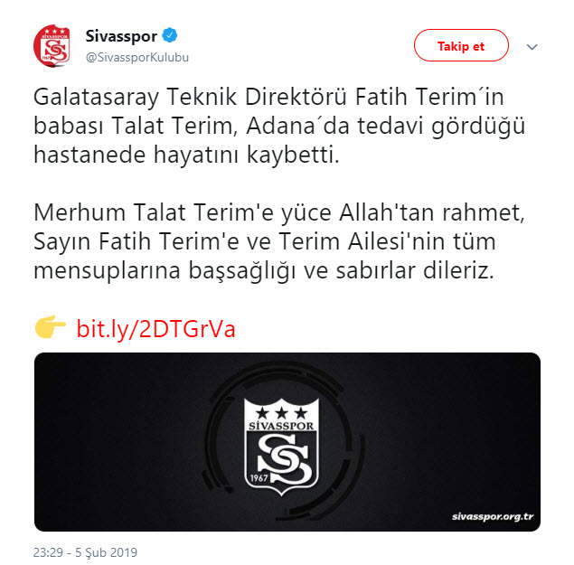The image size is (574, 565).
Task: Open the bit.ly/2DTGrVa link
Action: 155,328
